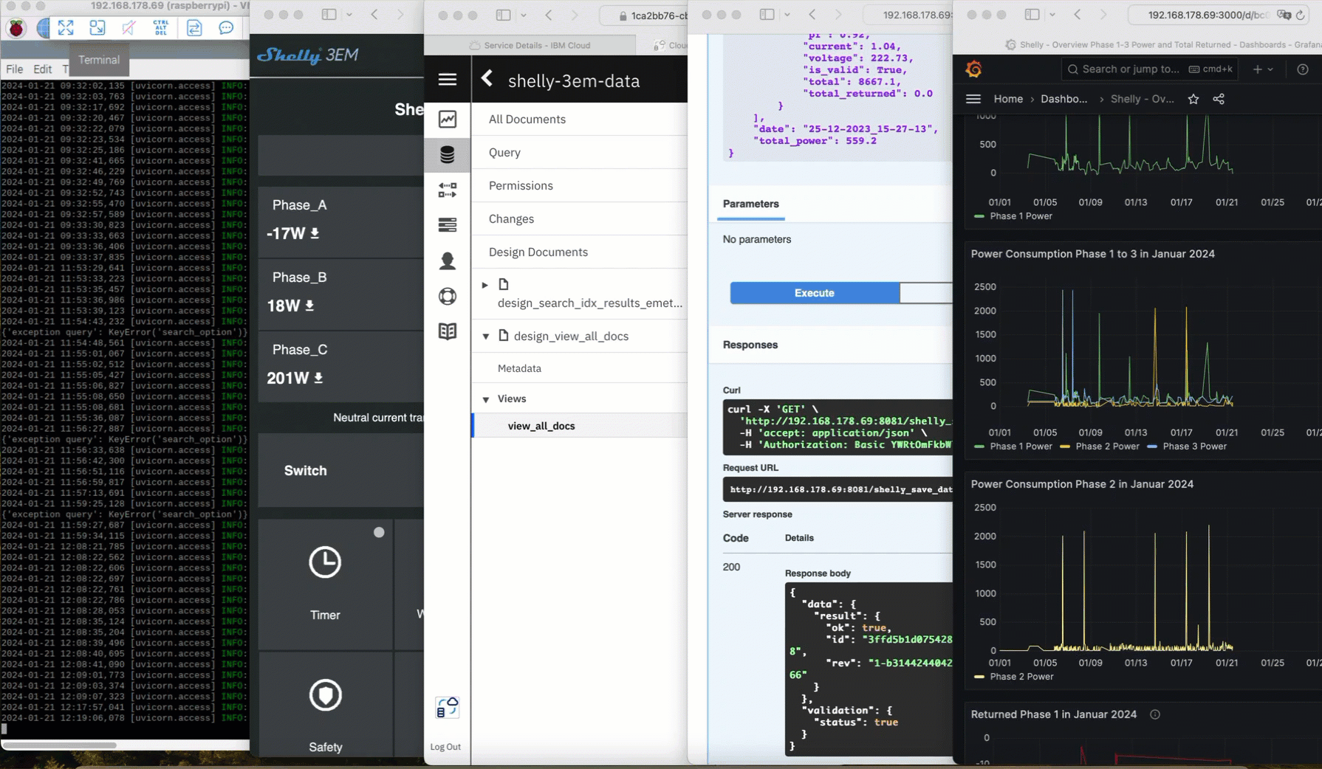1322x769 pixels.
Task: Click the Request URL field
Action: point(838,489)
